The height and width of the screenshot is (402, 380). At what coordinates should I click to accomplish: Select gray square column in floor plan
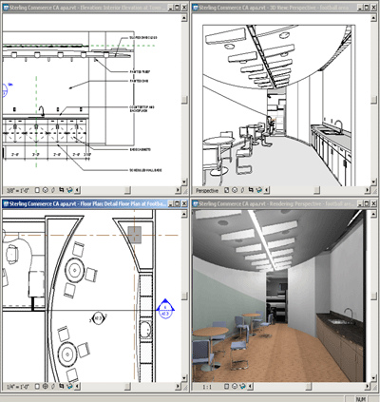tap(135, 235)
